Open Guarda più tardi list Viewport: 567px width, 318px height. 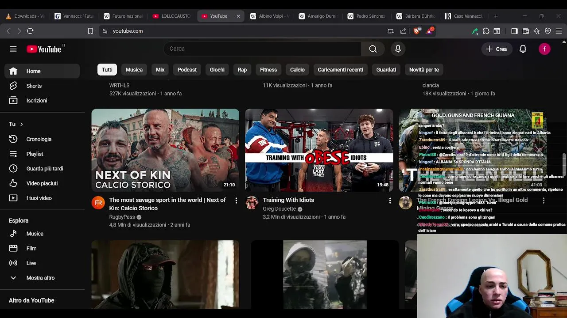[42, 169]
